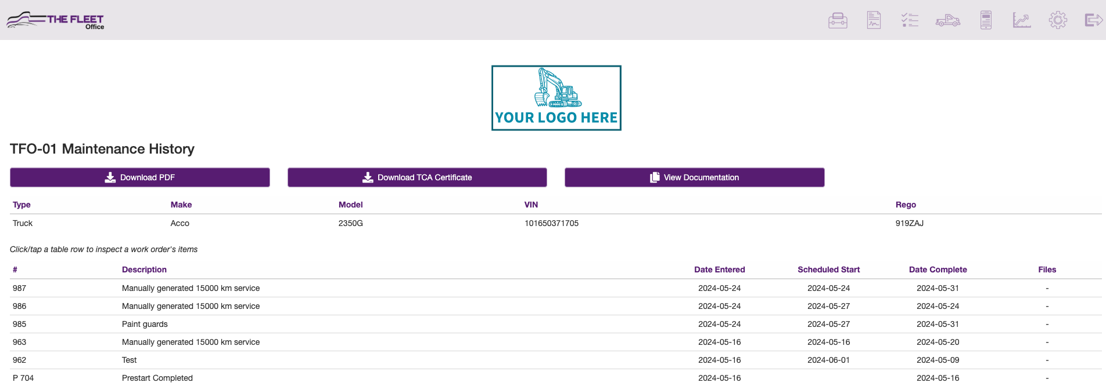Click VIN value 101650371705
Image resolution: width=1106 pixels, height=386 pixels.
551,223
